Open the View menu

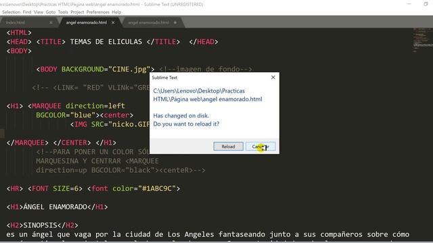tap(39, 12)
